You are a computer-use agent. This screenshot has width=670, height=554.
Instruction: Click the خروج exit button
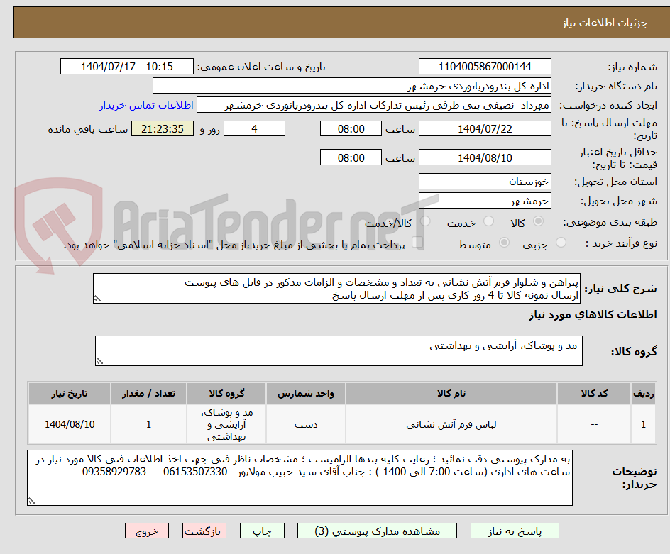147,531
